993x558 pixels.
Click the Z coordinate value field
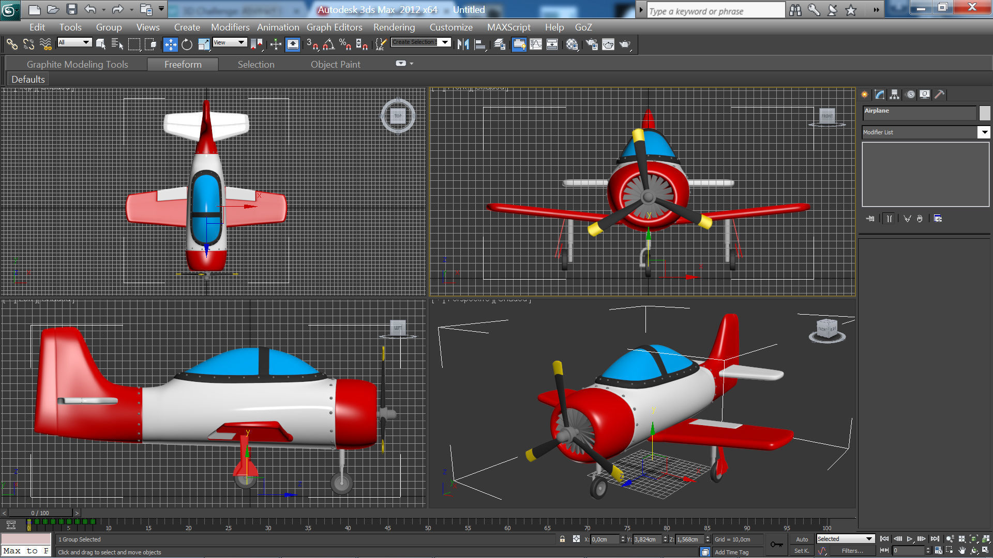tap(689, 539)
